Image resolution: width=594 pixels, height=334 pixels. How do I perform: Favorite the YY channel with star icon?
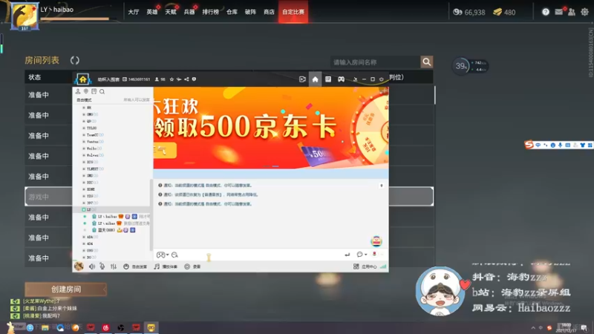click(x=172, y=79)
